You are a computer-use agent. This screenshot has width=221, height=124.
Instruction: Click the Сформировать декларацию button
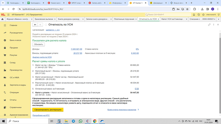point(48,110)
